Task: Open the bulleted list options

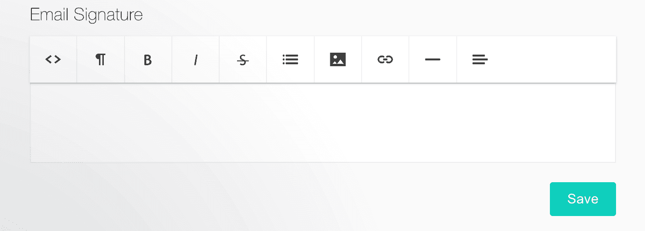Action: point(290,59)
